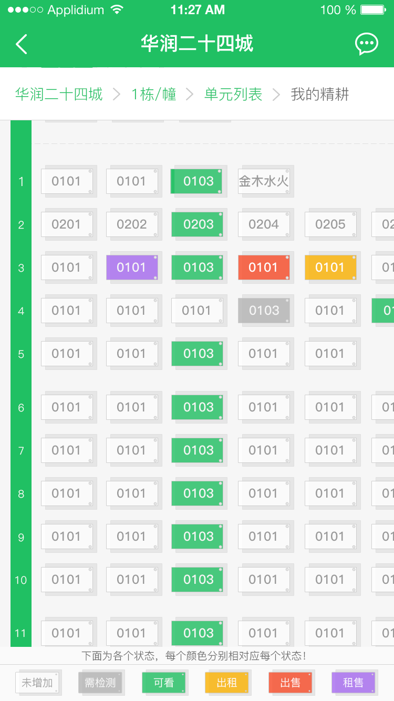Image resolution: width=394 pixels, height=701 pixels.
Task: Select unit 0204 on floor 2
Action: coord(264,224)
